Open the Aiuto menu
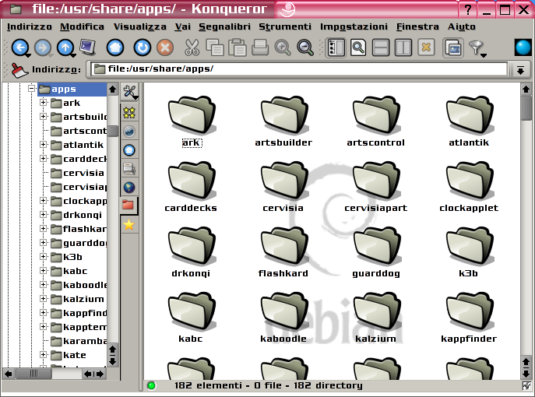 (x=462, y=26)
